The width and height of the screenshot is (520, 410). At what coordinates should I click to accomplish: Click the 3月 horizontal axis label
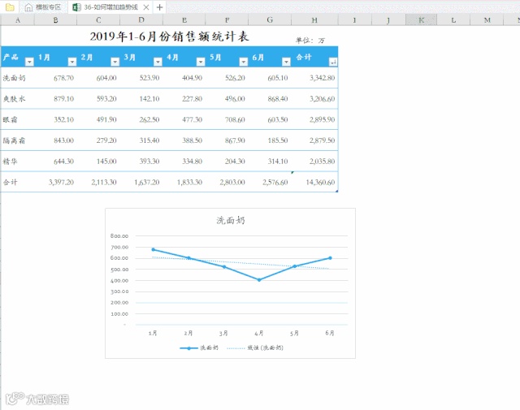pos(223,333)
